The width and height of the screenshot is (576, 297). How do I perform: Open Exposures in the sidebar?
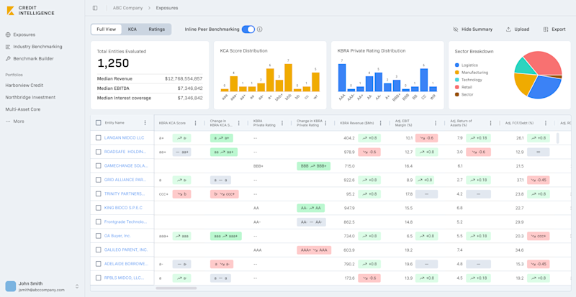21,35
